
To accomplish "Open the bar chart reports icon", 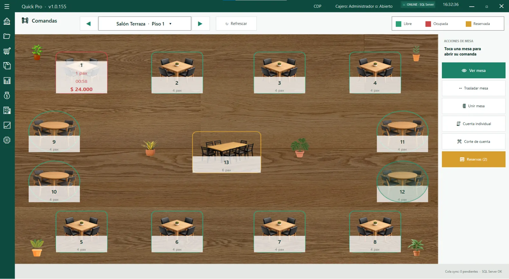I will pyautogui.click(x=7, y=81).
